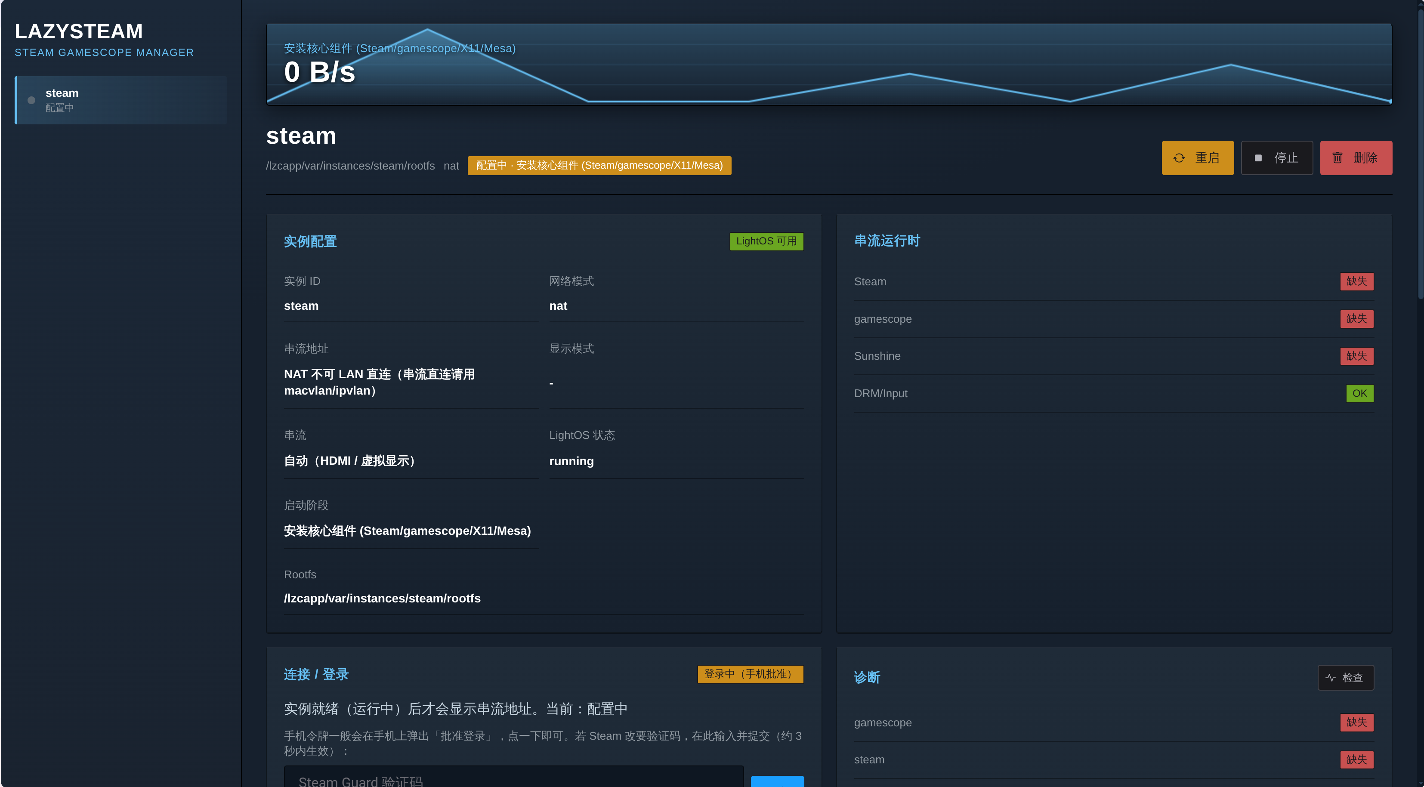Stop the instance using 停止 button

(1276, 158)
